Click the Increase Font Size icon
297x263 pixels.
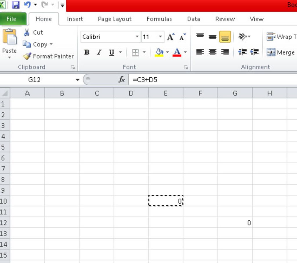click(171, 37)
